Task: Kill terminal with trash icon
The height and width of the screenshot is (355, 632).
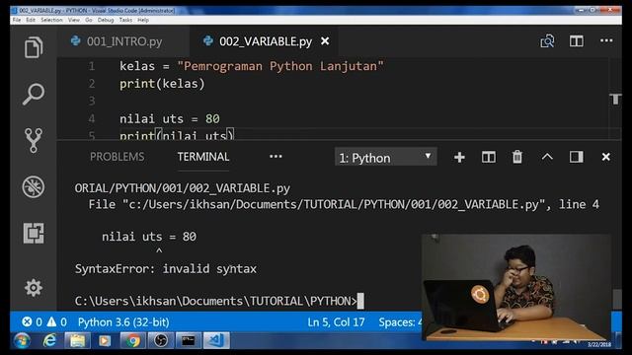Action: pos(517,157)
